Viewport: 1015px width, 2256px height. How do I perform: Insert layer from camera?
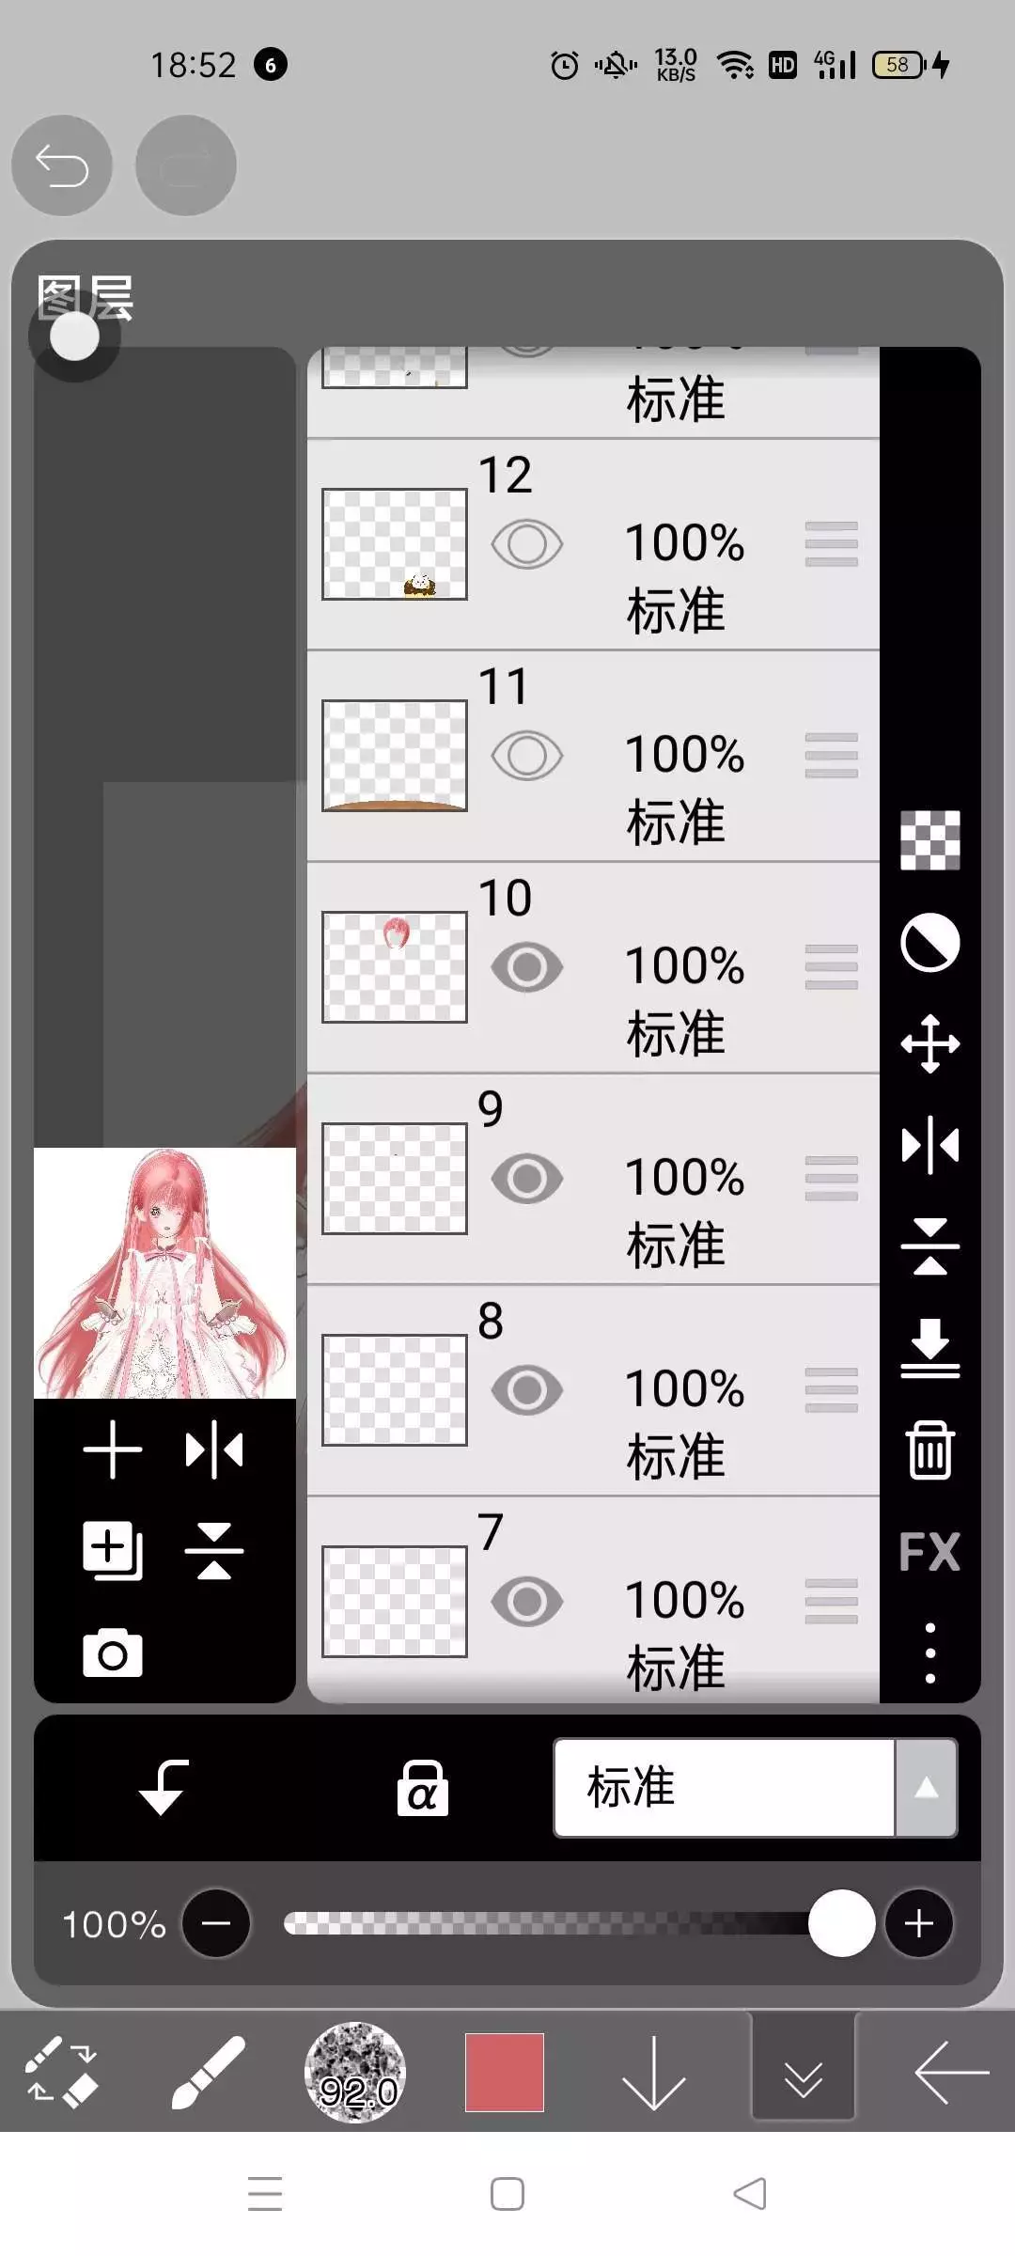pyautogui.click(x=112, y=1653)
